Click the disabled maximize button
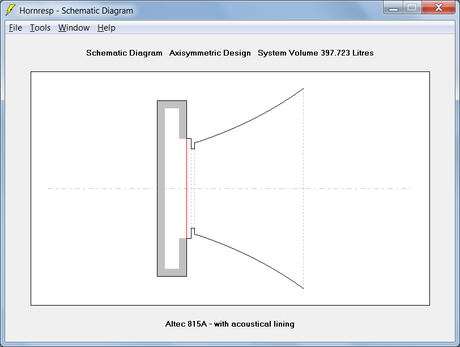Screen dimensions: 460x347 coord(412,7)
